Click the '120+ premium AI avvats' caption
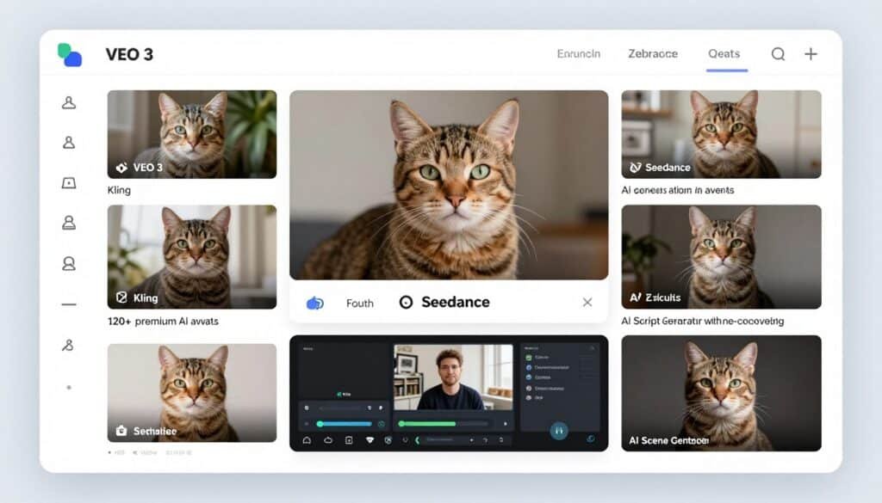Viewport: 882px width, 503px height. 163,321
